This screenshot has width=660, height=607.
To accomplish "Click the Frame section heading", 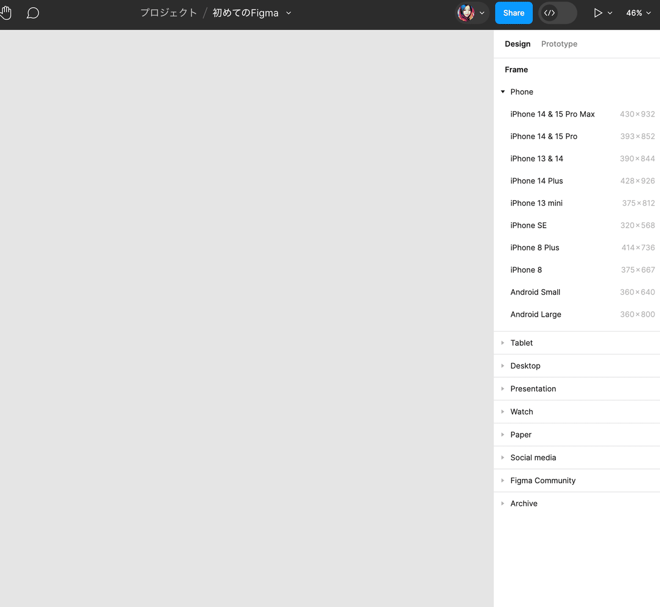I will click(516, 70).
